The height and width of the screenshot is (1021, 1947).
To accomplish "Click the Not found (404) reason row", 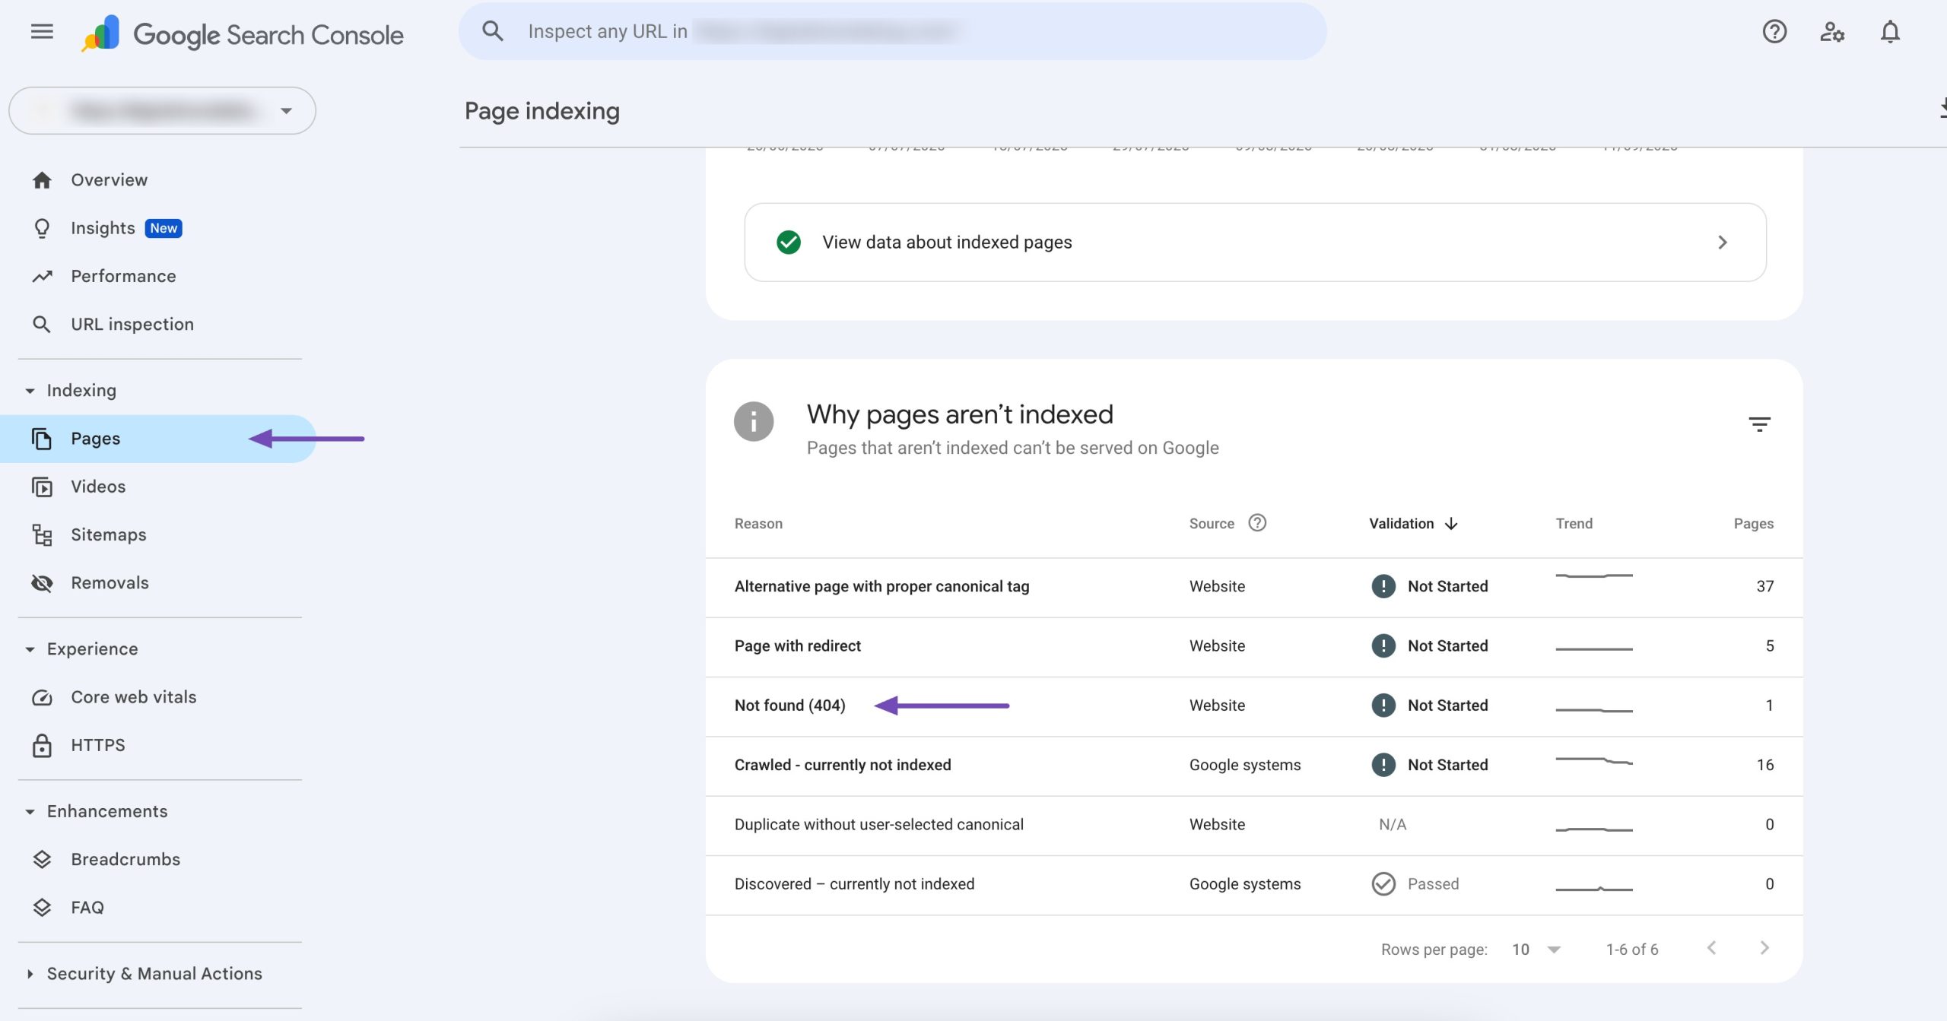I will [789, 706].
